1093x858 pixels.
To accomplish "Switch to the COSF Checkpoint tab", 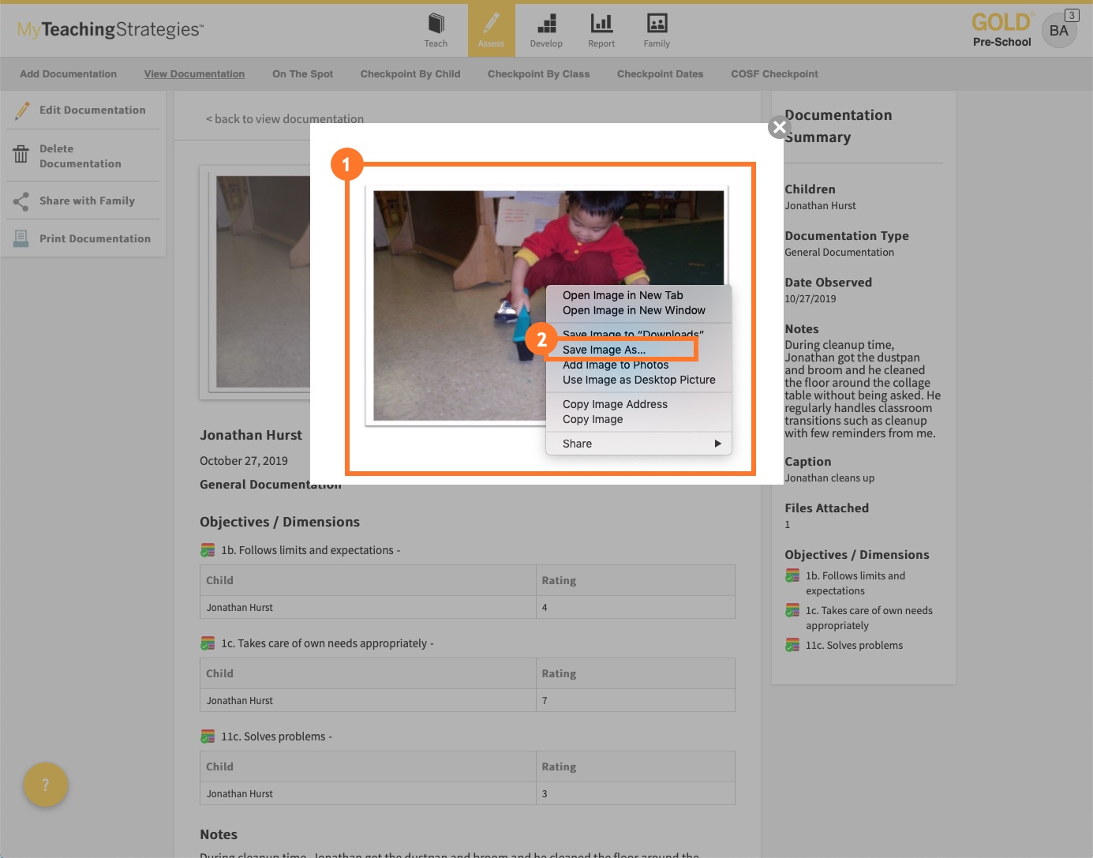I will tap(774, 73).
